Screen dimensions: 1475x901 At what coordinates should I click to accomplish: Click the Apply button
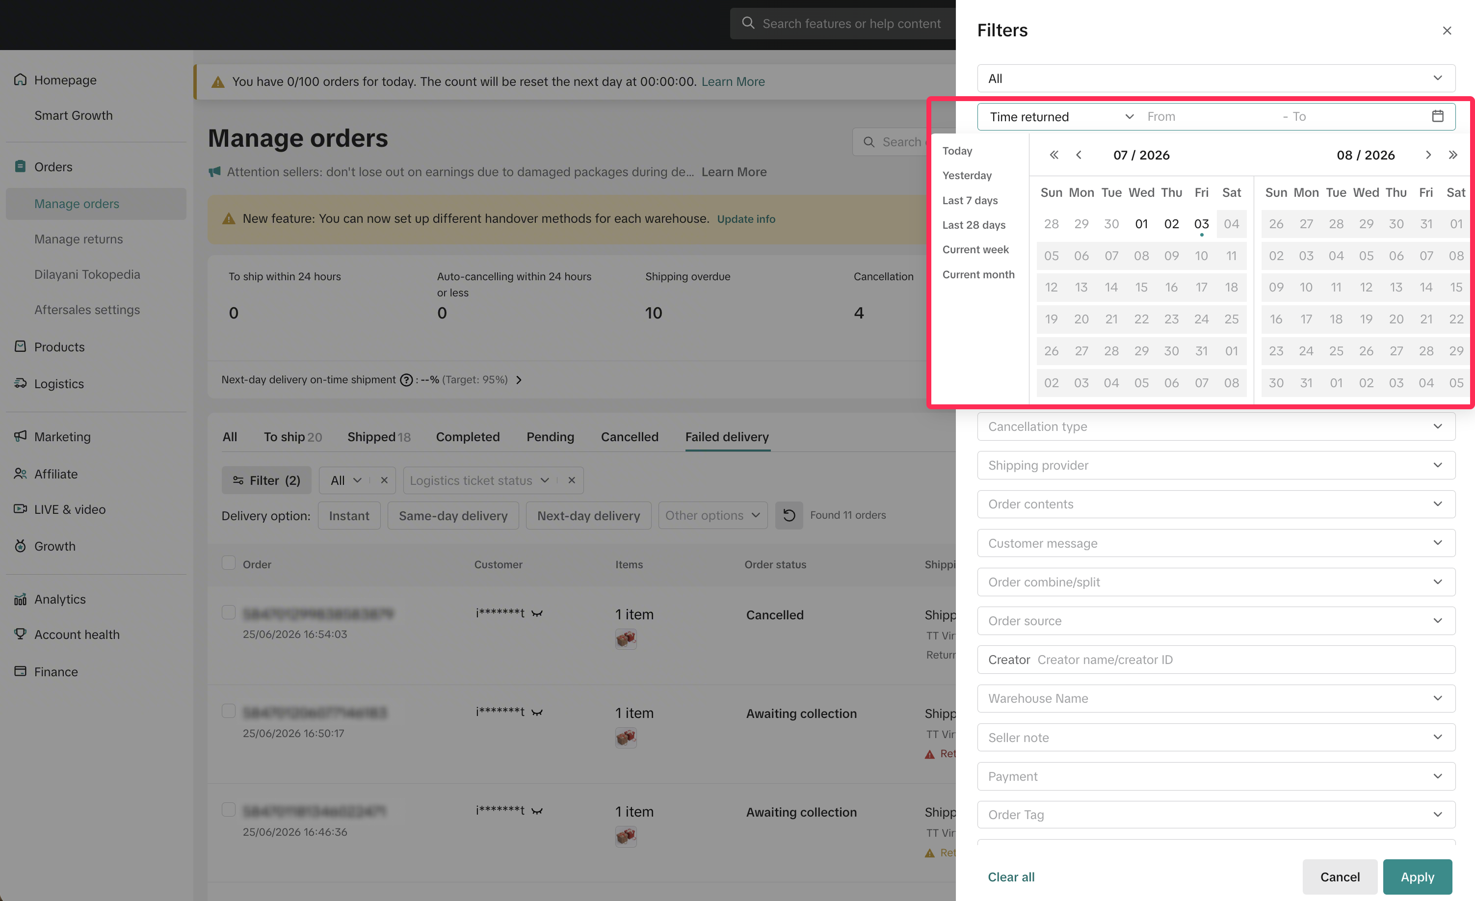click(x=1417, y=876)
